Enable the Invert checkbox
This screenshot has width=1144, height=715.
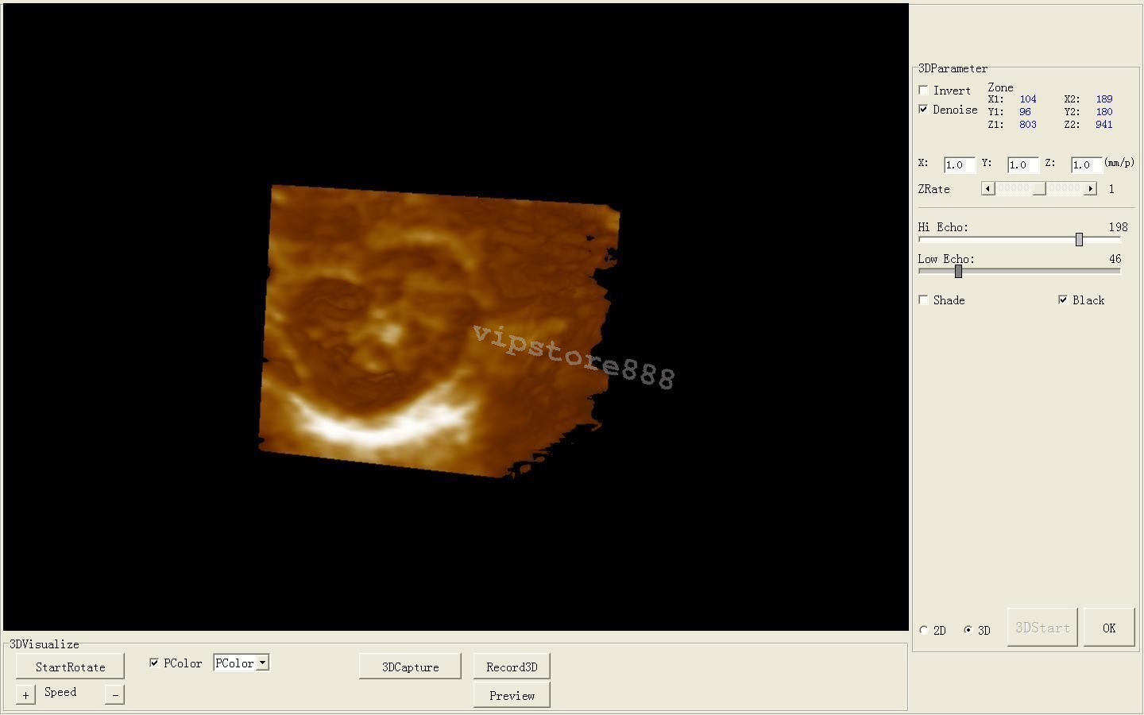coord(923,90)
